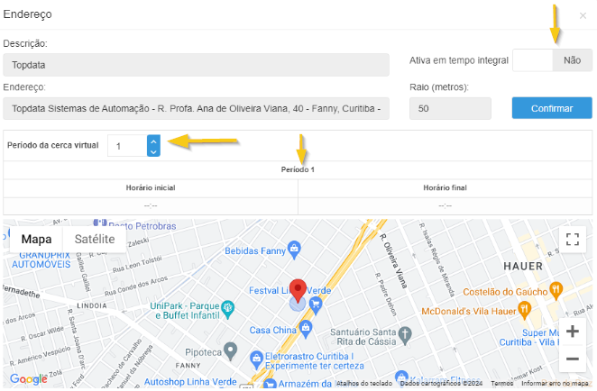Viewport: 597px width, 391px height.
Task: Decrease the Período da cerca virtual value
Action: click(153, 151)
